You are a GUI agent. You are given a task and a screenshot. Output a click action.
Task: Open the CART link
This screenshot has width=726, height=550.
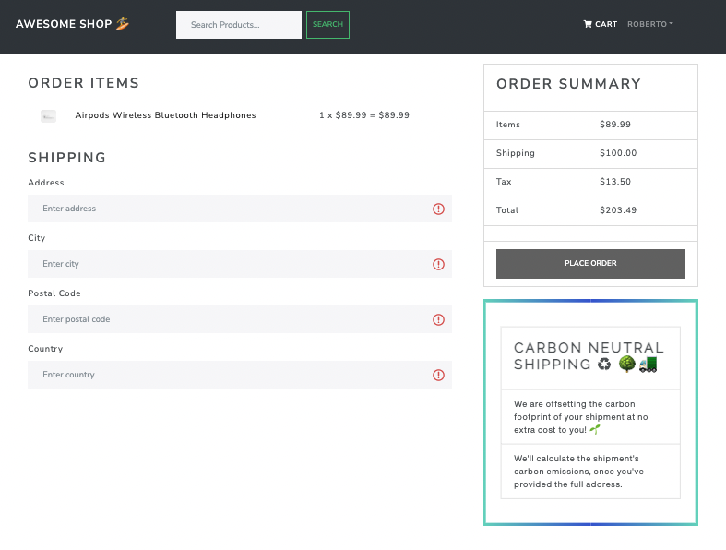coord(600,24)
